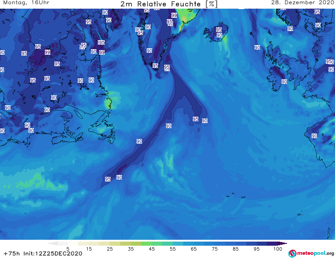The height and width of the screenshot is (258, 335).
Task: Click the 'Init:12Z25DEC2020' run label
Action: (53, 253)
